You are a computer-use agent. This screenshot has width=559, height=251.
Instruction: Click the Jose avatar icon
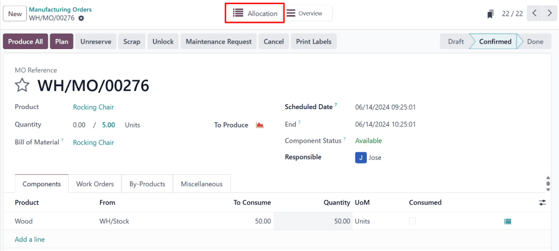pos(361,158)
